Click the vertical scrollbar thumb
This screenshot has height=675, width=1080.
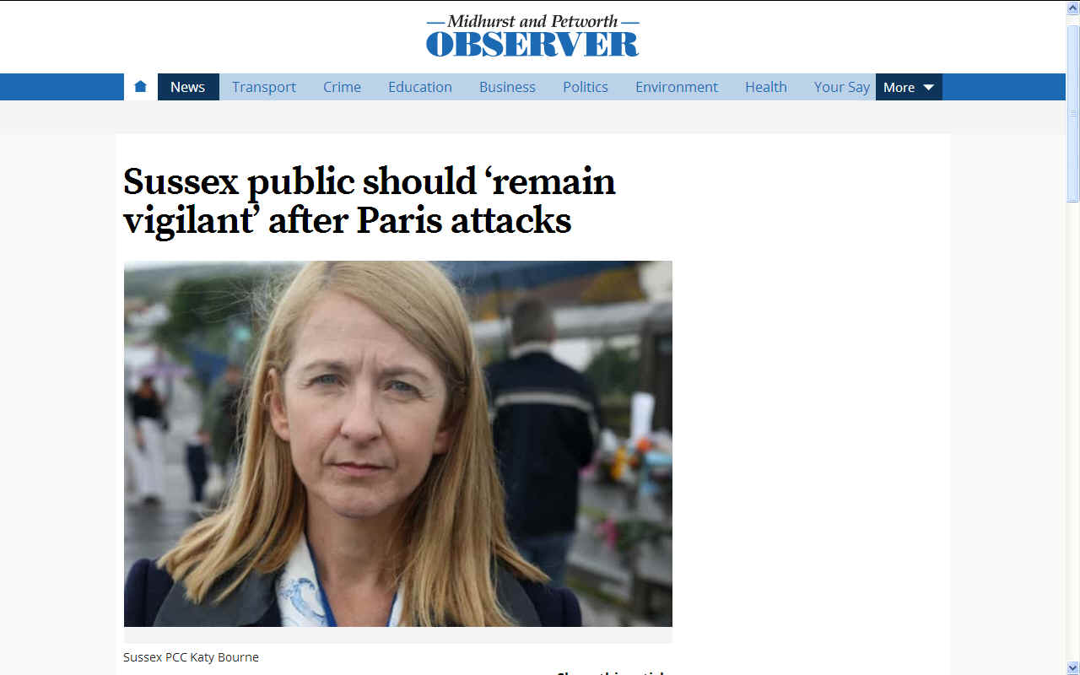point(1073,113)
